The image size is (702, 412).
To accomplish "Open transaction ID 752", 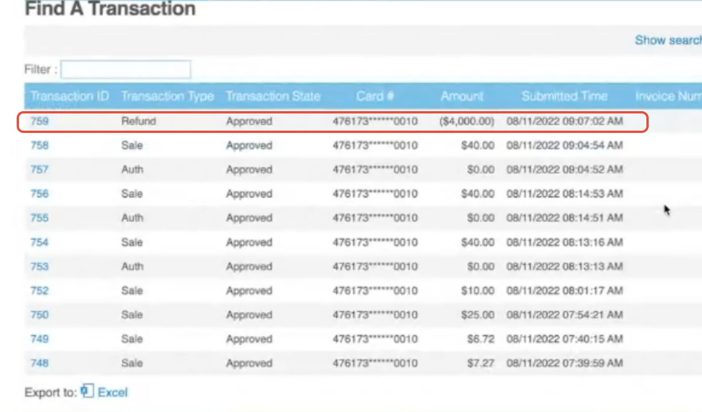I will pos(40,291).
